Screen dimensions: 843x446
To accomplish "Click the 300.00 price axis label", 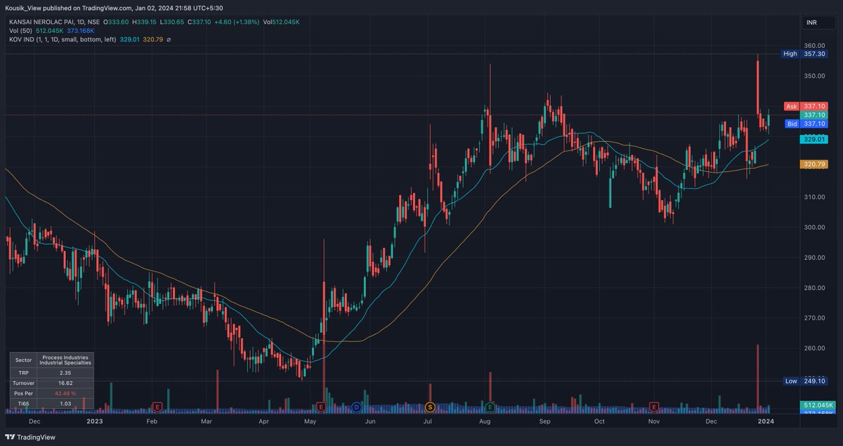I will (814, 228).
